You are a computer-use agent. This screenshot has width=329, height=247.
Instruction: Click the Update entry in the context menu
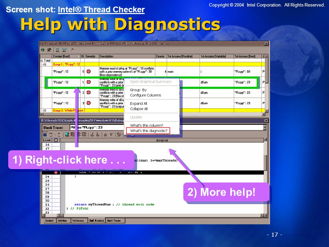coord(136,117)
